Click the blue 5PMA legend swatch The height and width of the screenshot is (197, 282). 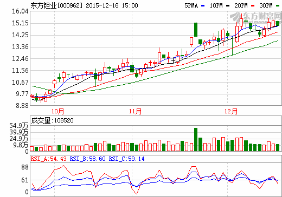pos(203,6)
